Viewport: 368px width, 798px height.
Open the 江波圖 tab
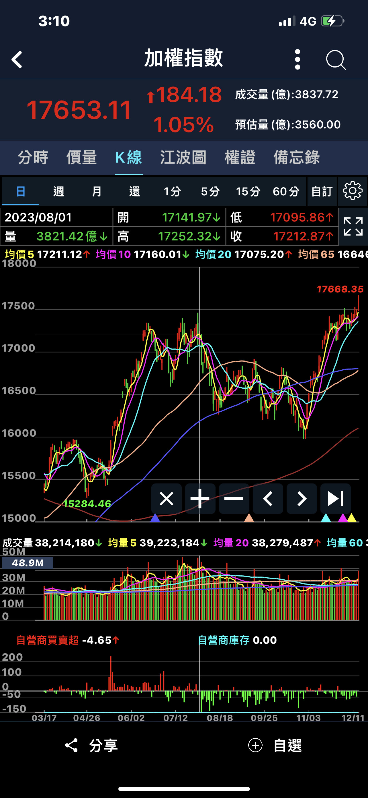(x=183, y=157)
